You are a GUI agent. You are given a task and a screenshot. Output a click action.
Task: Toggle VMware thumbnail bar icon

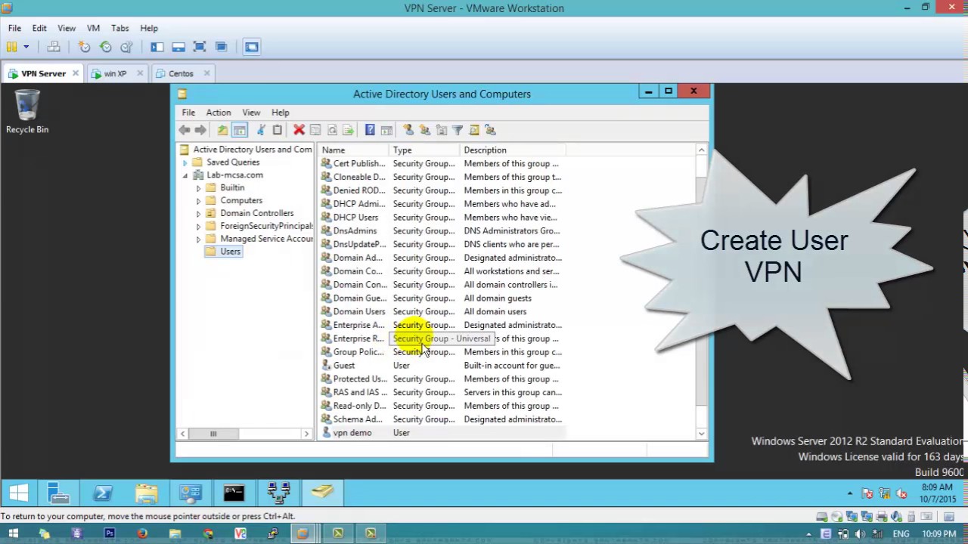(178, 47)
